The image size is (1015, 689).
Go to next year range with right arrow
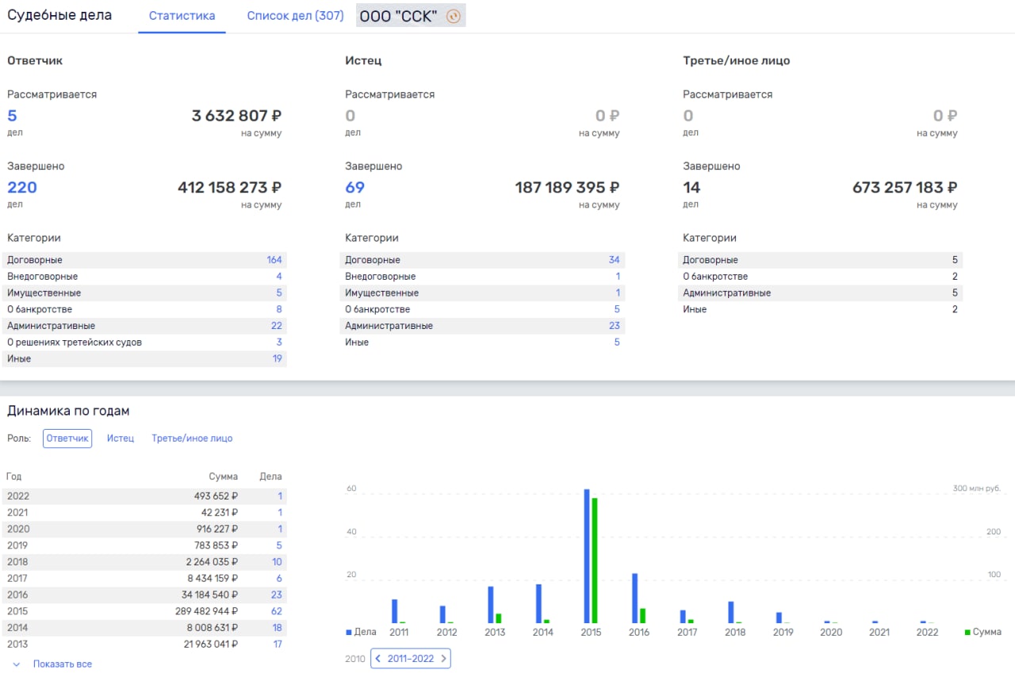click(x=443, y=659)
